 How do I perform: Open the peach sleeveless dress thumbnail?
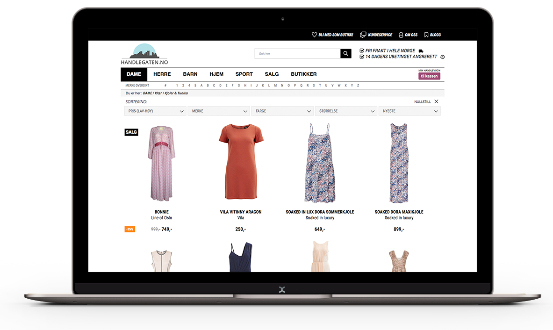pos(320,256)
